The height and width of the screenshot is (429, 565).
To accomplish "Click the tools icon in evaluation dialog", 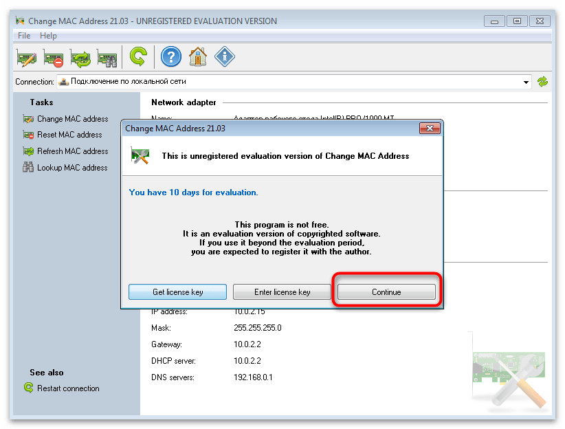I will [140, 156].
